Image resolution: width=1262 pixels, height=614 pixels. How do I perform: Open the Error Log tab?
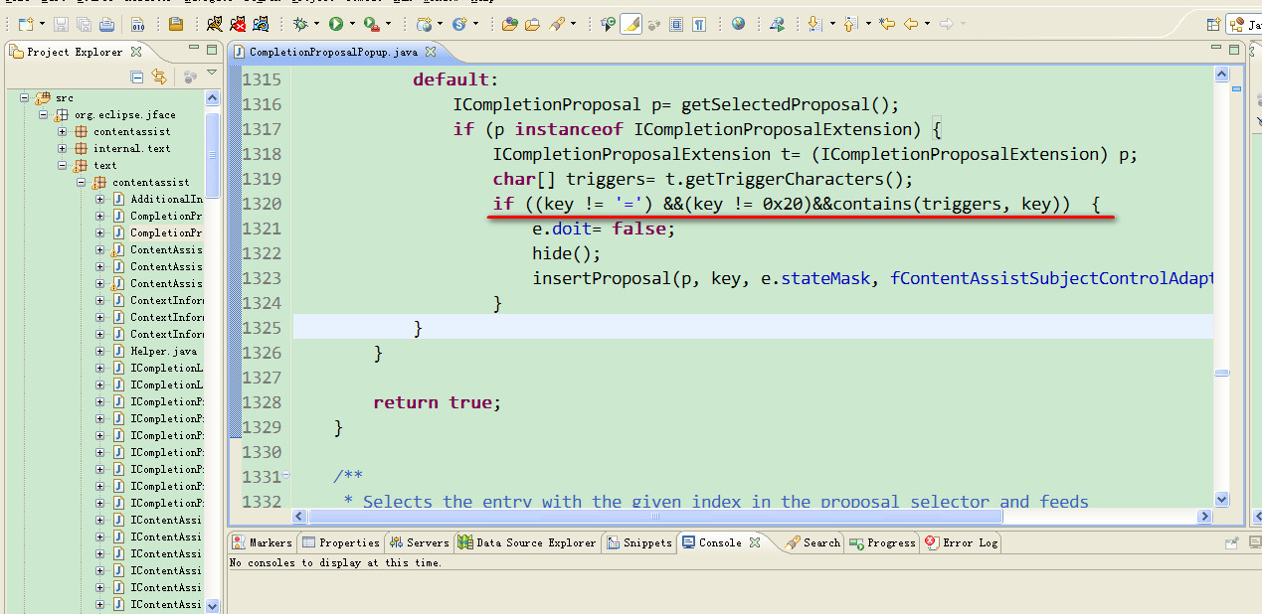(962, 542)
